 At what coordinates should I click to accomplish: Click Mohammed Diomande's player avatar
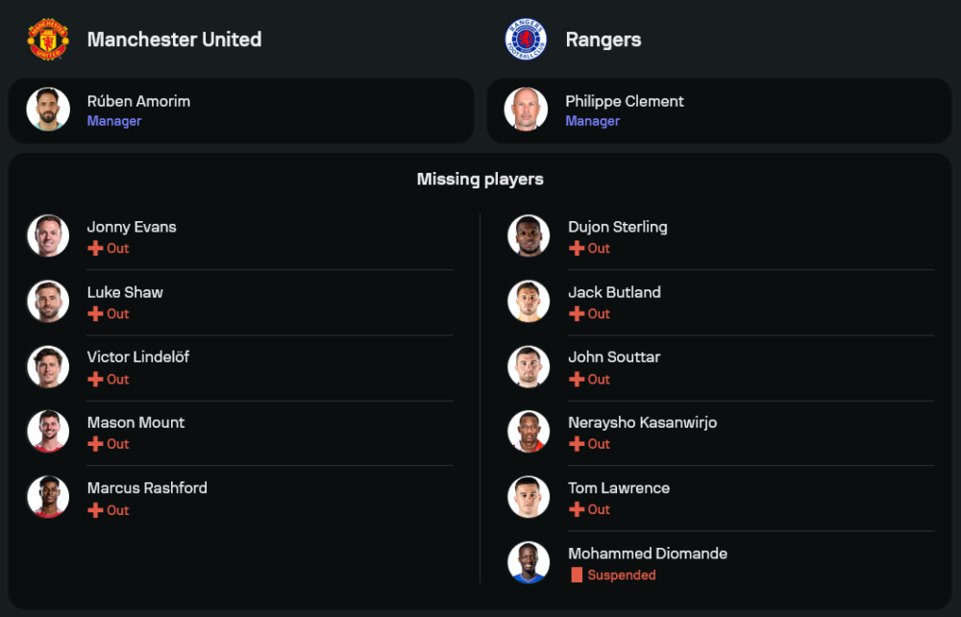click(529, 562)
